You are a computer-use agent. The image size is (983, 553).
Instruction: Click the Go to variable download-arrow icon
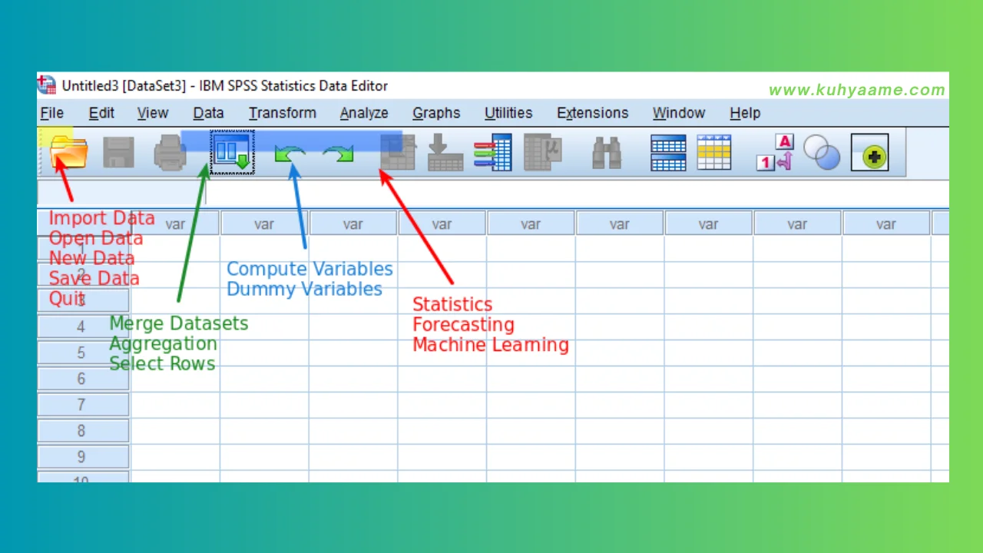coord(445,152)
